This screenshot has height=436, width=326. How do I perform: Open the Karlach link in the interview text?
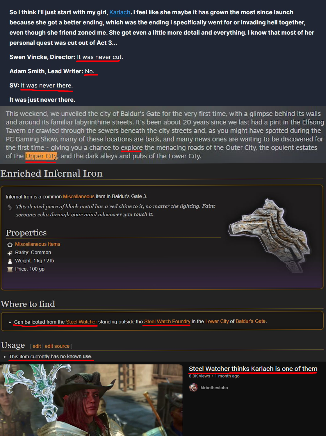pyautogui.click(x=120, y=12)
